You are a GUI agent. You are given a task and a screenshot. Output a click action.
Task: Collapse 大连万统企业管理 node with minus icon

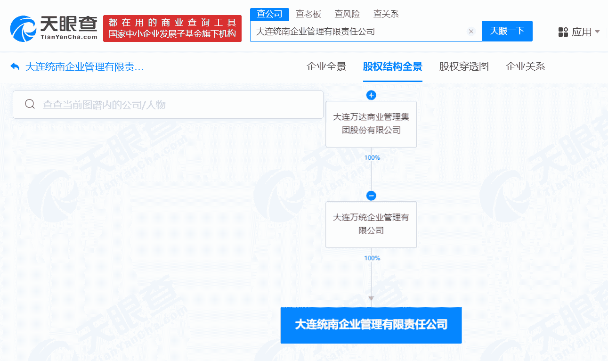pos(371,196)
